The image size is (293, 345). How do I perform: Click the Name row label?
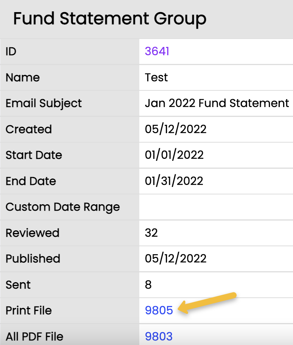23,78
